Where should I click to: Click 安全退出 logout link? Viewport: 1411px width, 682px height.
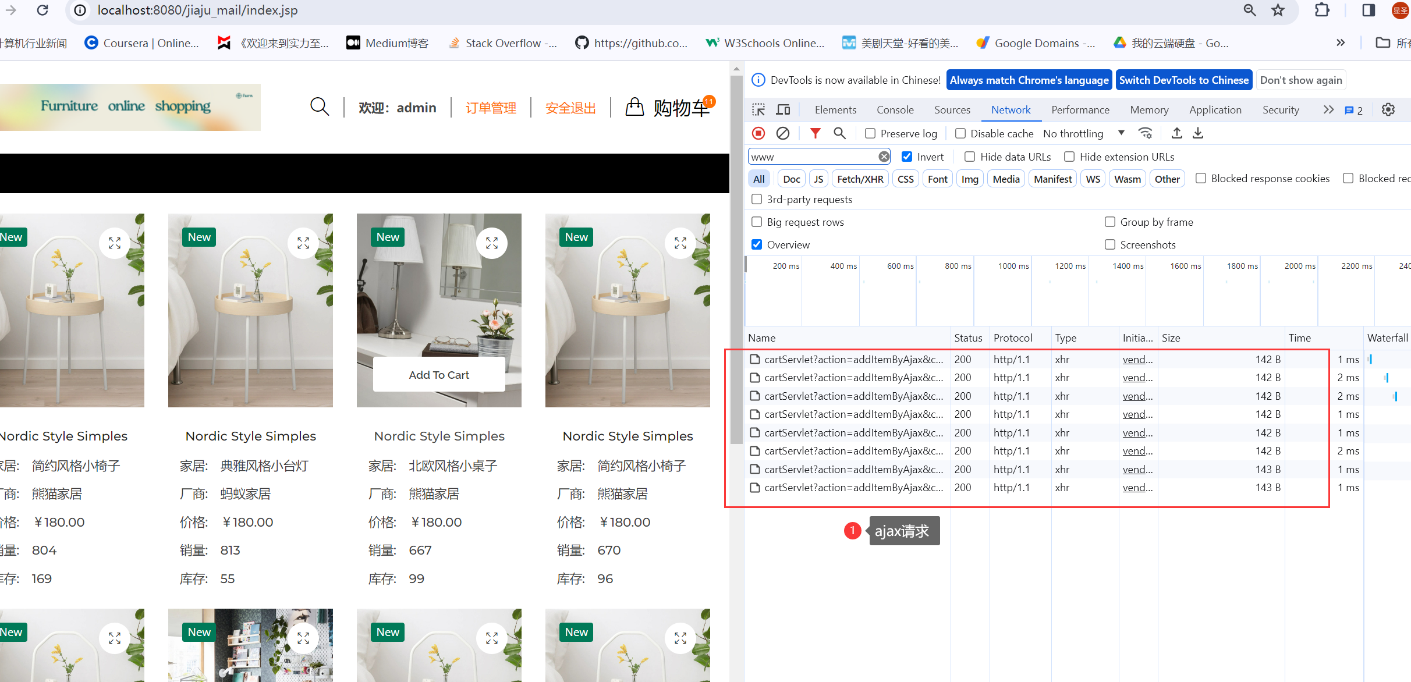coord(570,108)
